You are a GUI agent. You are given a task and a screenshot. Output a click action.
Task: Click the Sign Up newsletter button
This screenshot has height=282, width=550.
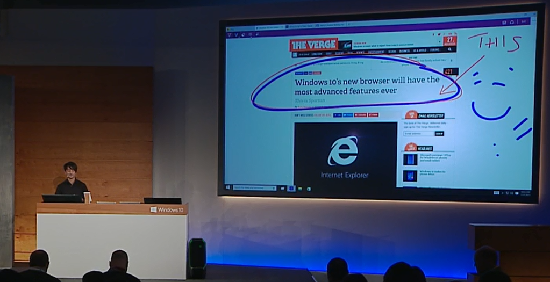pyautogui.click(x=439, y=133)
